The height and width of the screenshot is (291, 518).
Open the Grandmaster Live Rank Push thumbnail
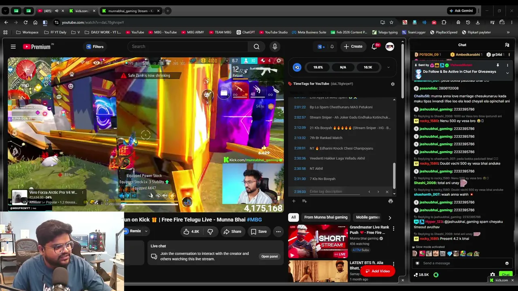click(x=318, y=242)
